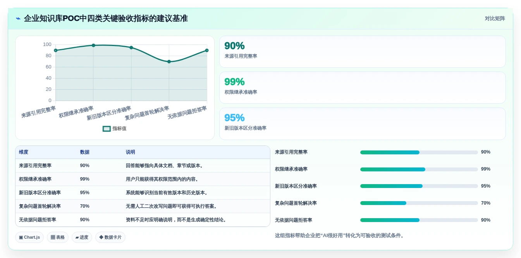Click the 来源引用完整率 progress bar
The height and width of the screenshot is (258, 521).
tap(419, 152)
